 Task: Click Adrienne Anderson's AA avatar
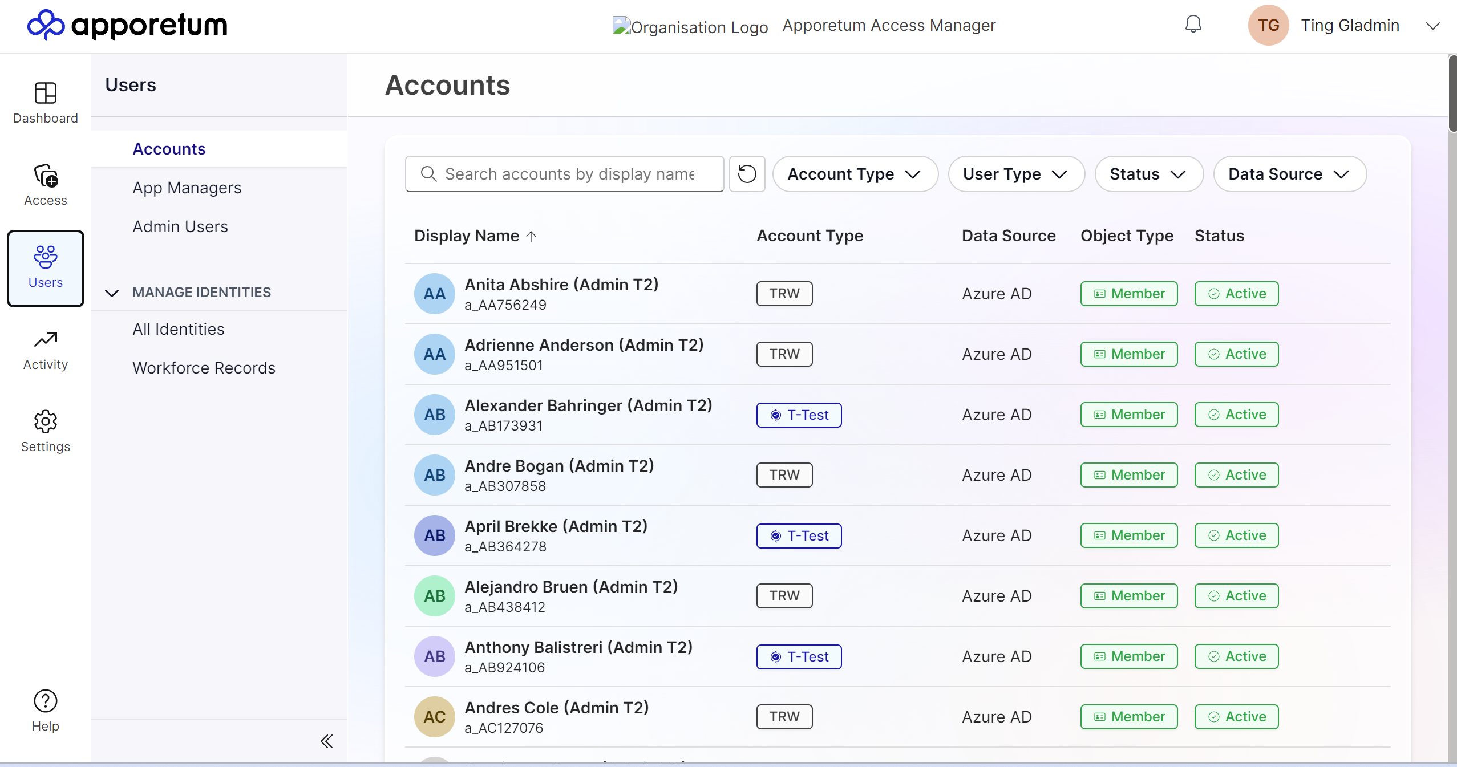(x=435, y=354)
